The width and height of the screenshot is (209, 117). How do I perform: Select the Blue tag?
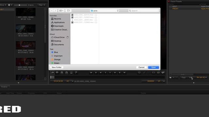[55, 52]
